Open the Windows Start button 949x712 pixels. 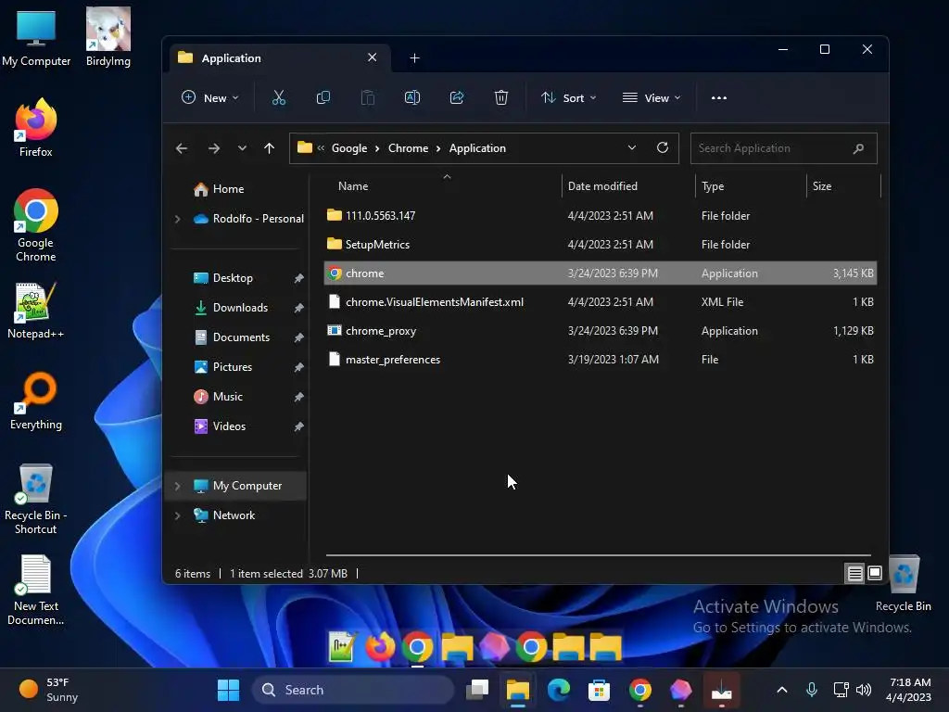coord(228,690)
